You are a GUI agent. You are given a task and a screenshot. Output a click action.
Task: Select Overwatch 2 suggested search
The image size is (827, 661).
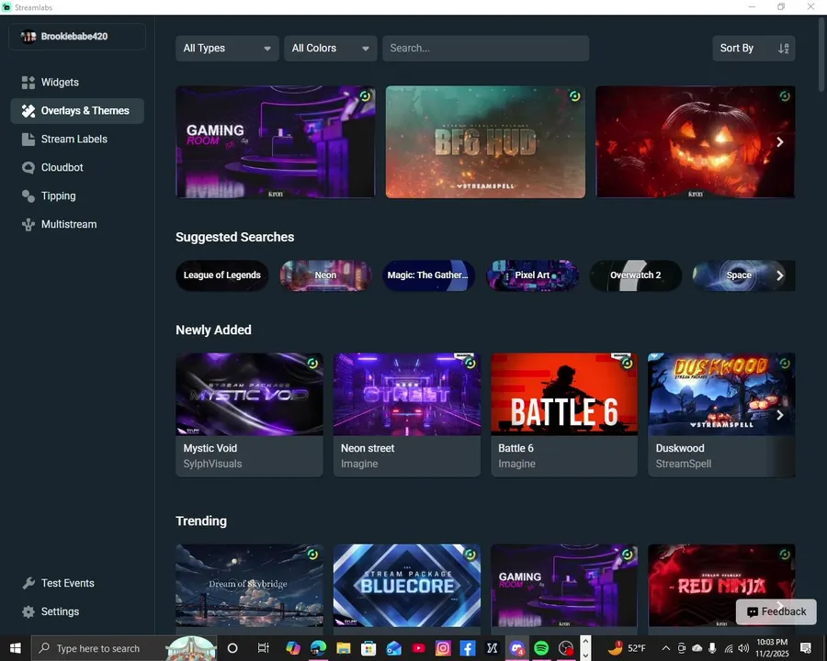(636, 275)
